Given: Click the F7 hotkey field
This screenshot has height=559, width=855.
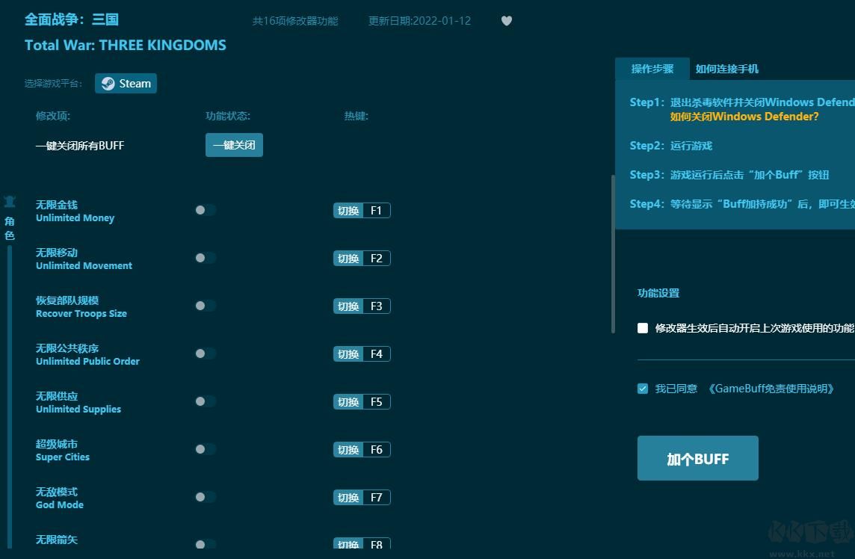Looking at the screenshot, I should click(x=376, y=498).
